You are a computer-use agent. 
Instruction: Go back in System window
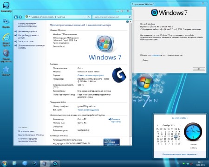[x=16, y=17]
